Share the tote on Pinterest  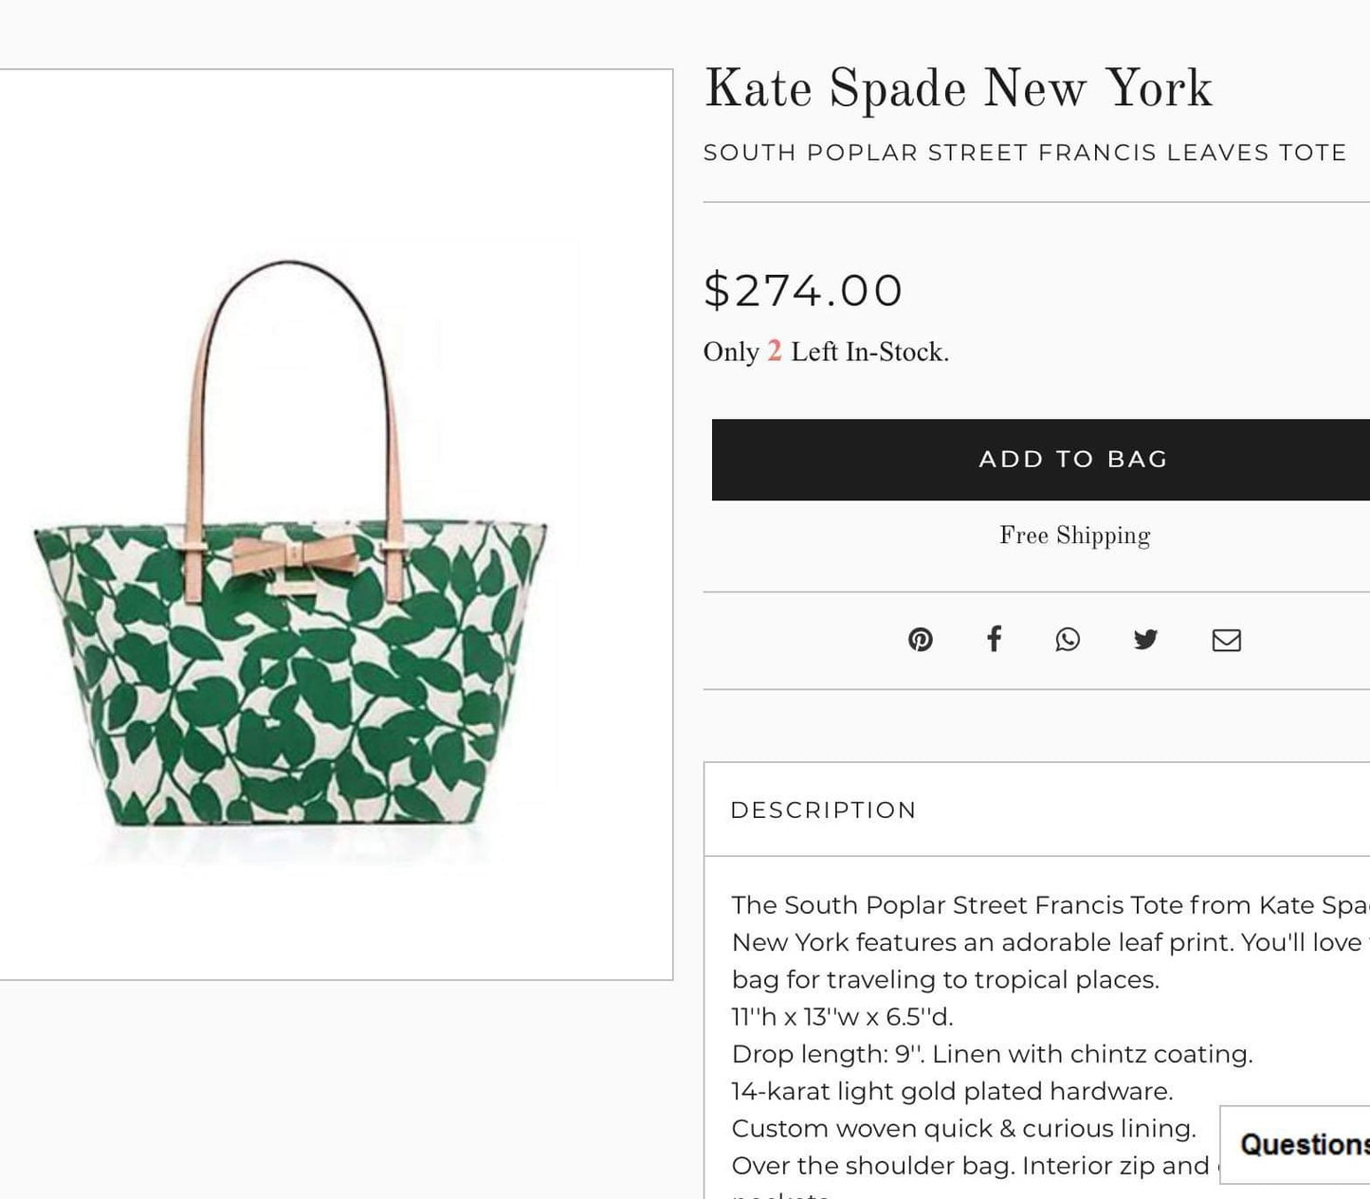pos(920,640)
